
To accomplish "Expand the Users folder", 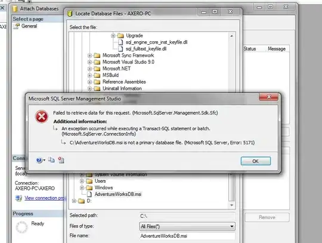I will coord(82,181).
